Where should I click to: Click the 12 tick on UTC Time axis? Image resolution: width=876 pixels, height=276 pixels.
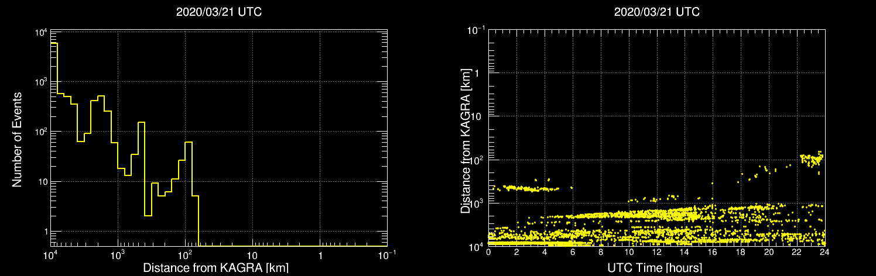click(x=657, y=252)
